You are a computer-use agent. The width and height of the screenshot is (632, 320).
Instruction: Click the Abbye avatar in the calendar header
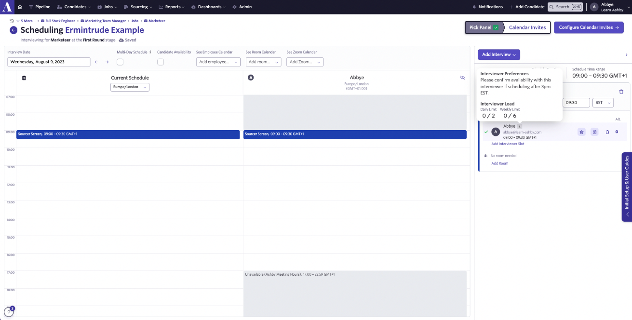[251, 78]
